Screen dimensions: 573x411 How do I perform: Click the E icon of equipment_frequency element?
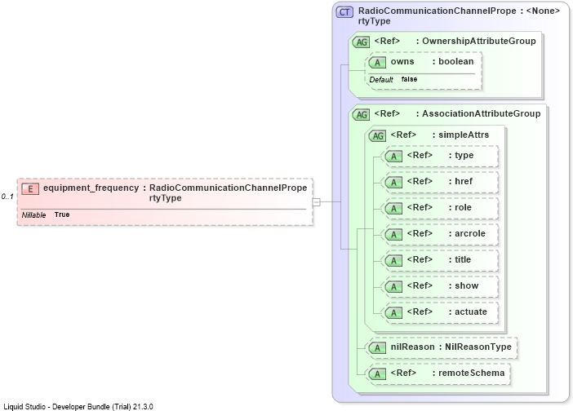coord(30,188)
